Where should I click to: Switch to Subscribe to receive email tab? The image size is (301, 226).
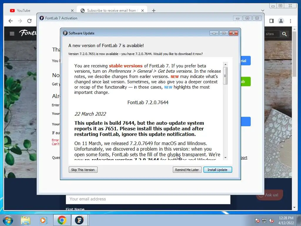(111, 10)
